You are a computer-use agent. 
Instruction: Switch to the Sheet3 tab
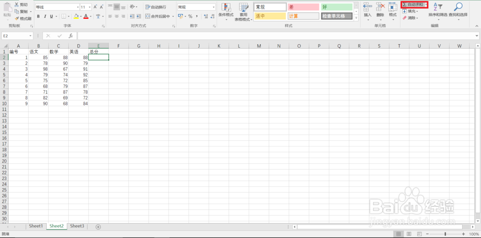click(77, 226)
